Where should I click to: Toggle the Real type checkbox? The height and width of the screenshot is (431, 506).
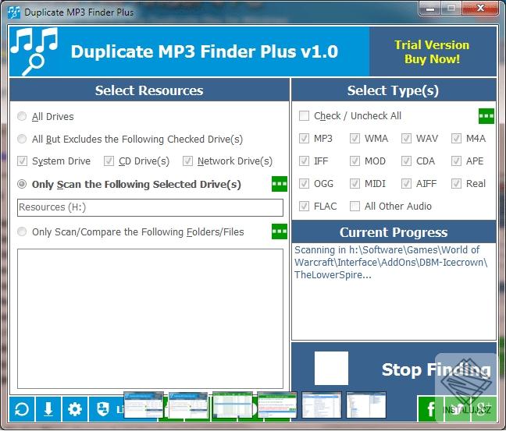click(x=456, y=184)
